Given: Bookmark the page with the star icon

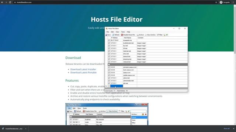Looking at the screenshot, I should 216,2.
